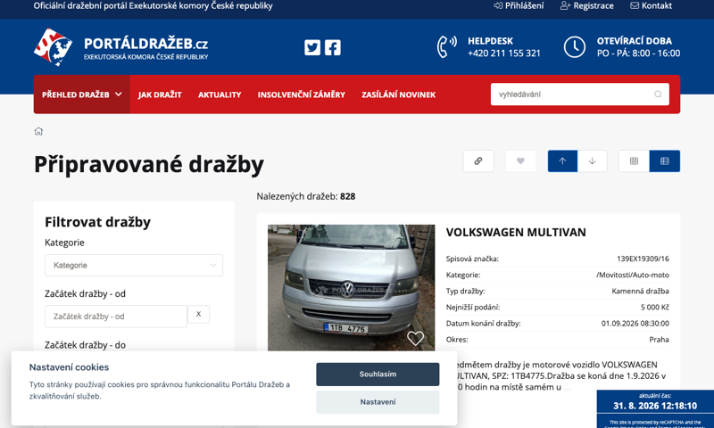
Task: Click the home breadcrumb icon
Action: coord(38,131)
